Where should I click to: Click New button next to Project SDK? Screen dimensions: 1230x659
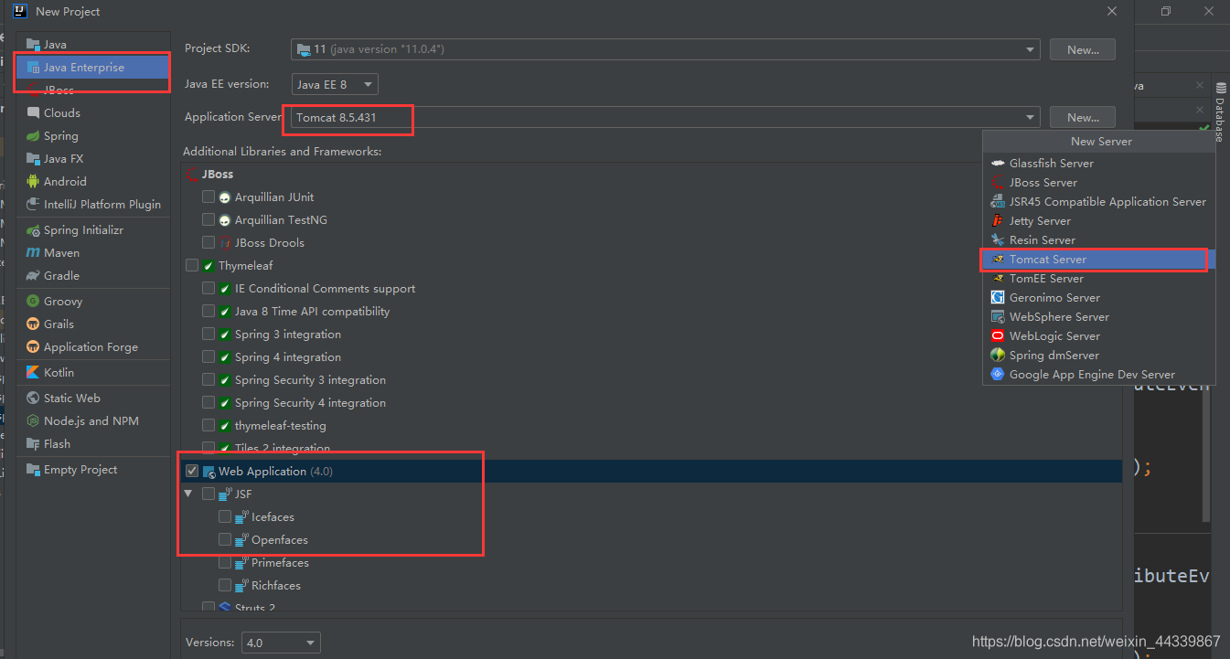click(1083, 49)
